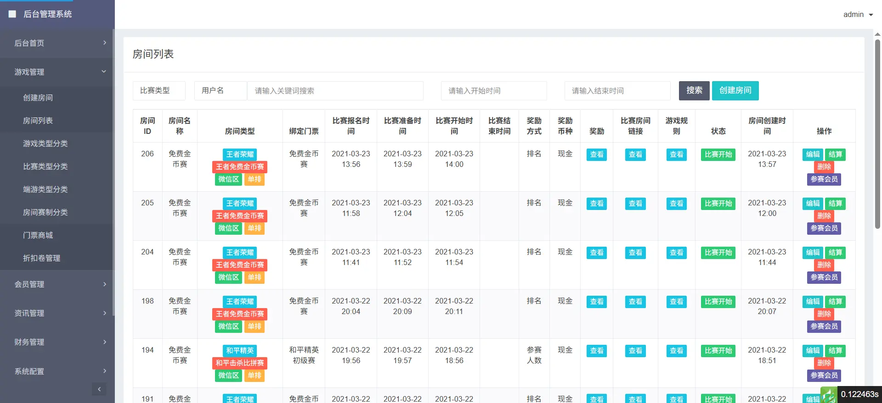Expand the 系统配置 menu
The image size is (882, 403).
pos(57,371)
